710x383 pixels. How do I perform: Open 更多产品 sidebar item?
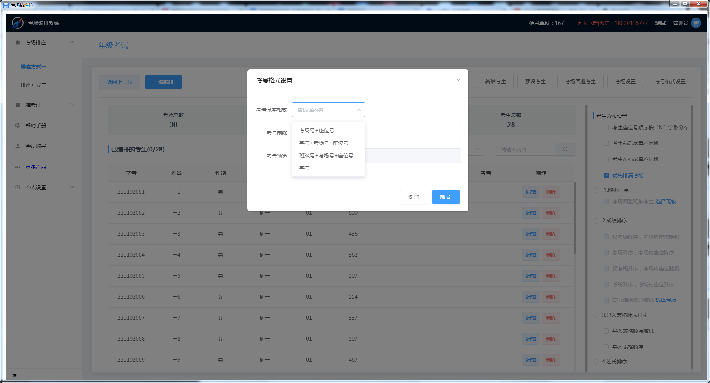[x=36, y=167]
